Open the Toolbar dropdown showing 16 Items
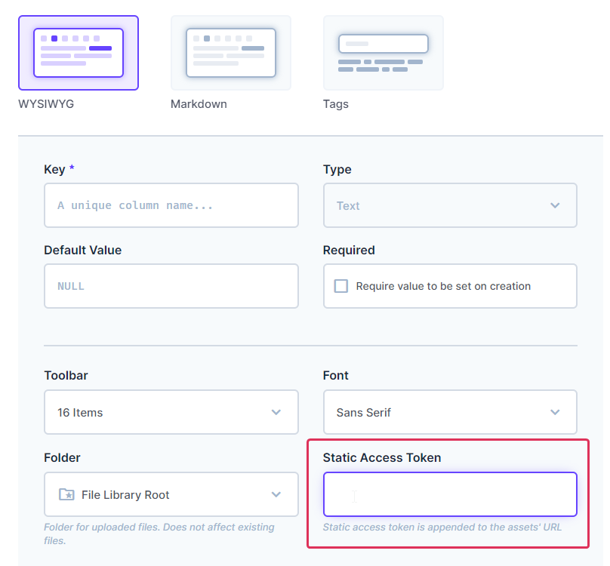This screenshot has height=566, width=610. click(x=171, y=412)
